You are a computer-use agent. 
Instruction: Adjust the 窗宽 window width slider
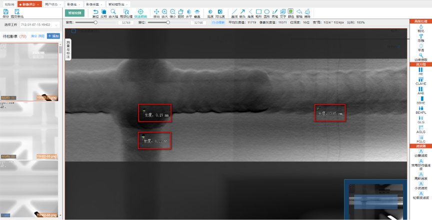[x=95, y=22]
